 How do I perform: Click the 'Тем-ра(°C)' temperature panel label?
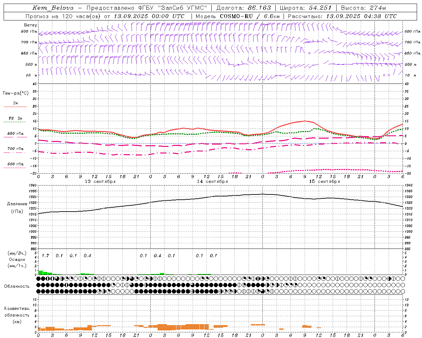pyautogui.click(x=16, y=93)
